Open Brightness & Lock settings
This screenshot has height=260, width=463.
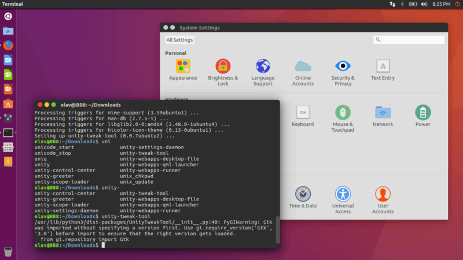coord(223,73)
